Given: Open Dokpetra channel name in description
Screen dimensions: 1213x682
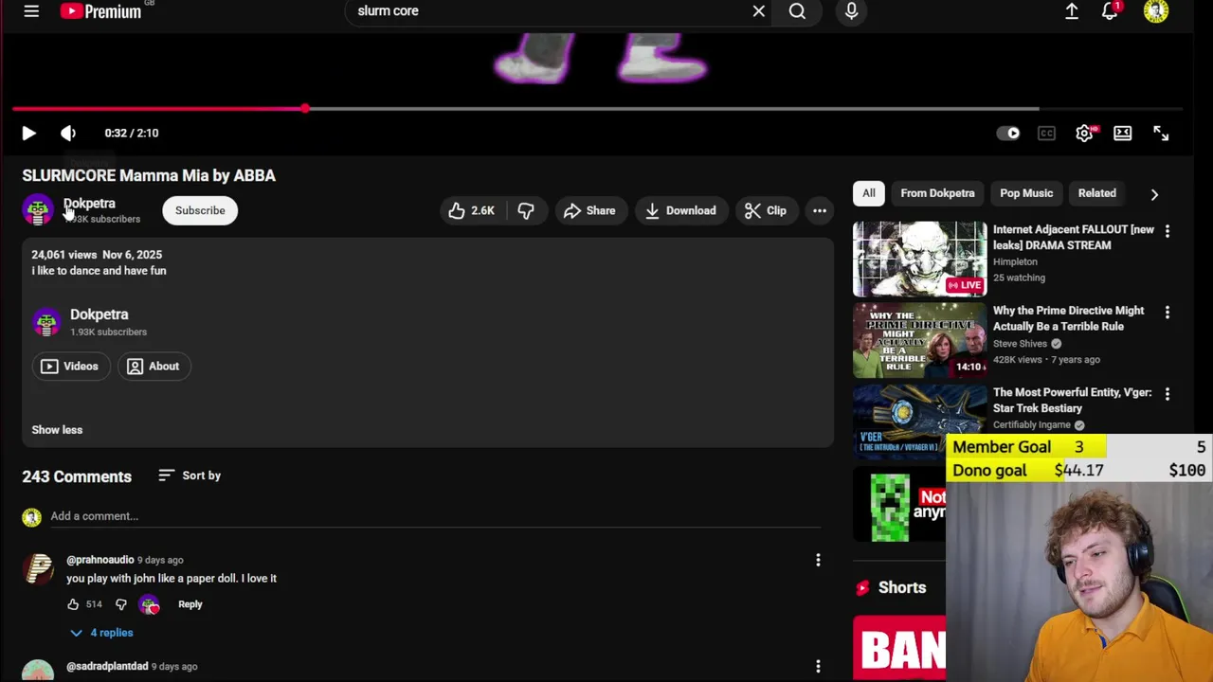Looking at the screenshot, I should [99, 314].
